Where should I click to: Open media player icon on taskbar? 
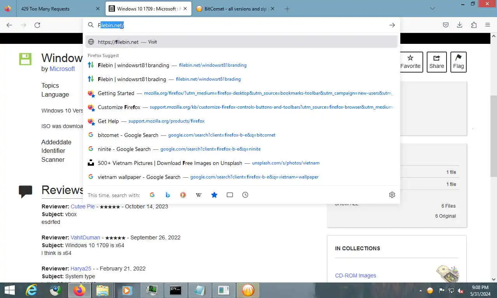[x=127, y=290]
